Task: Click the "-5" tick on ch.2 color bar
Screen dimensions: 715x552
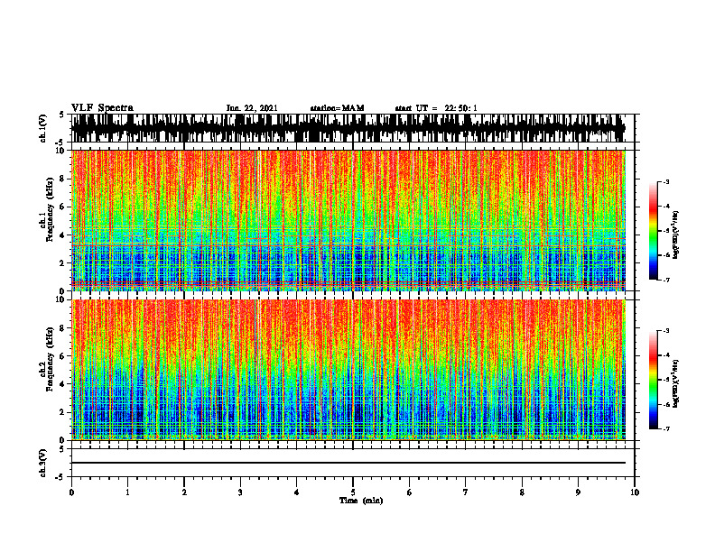Action: point(666,380)
